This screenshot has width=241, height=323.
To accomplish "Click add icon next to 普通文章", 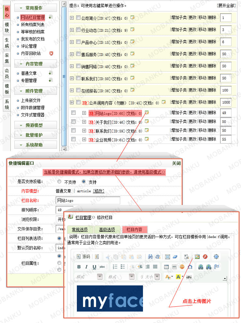I will tap(51, 73).
